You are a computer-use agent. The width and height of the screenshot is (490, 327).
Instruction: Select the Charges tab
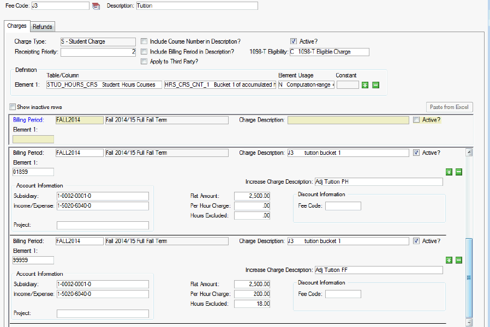point(16,26)
